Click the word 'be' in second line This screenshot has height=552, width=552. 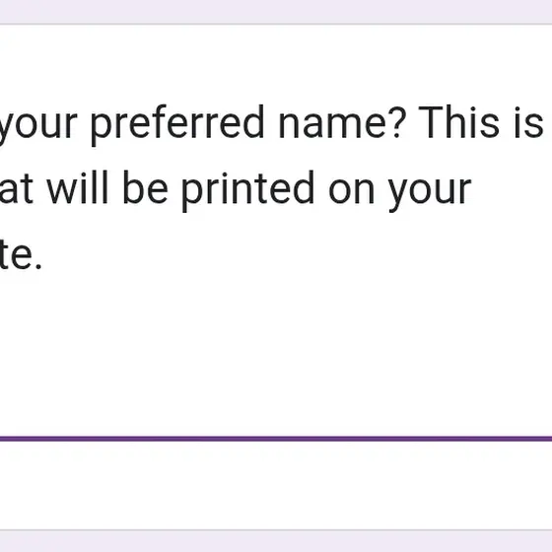pos(146,187)
